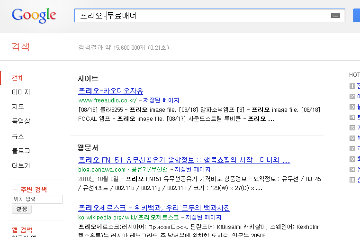Image resolution: width=360 pixels, height=237 pixels.
Task: Click the rank 1 hot topic badge
Action: click(x=352, y=86)
